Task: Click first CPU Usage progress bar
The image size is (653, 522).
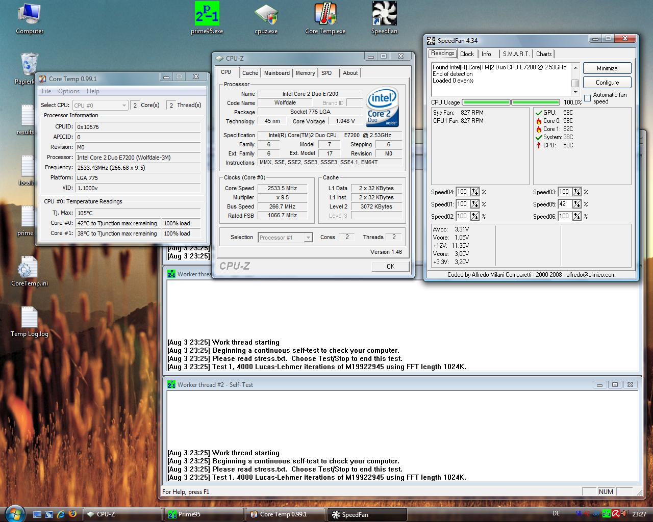Action: coord(486,102)
